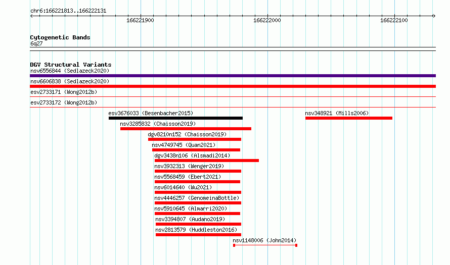The width and height of the screenshot is (450, 265).
Task: Select the black esv3676033 variant bar
Action: pyautogui.click(x=175, y=118)
